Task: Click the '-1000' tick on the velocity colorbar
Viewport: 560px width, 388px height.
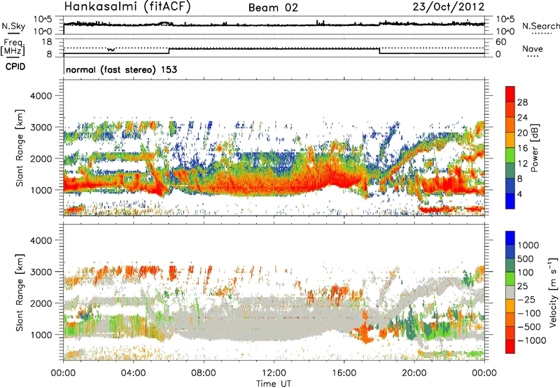Action: click(531, 340)
